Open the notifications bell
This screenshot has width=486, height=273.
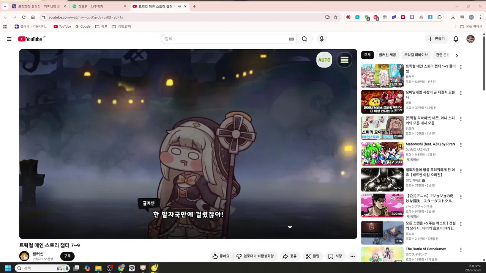point(456,39)
